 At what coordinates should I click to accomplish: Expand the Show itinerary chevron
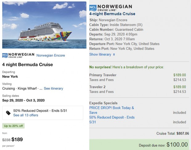(x=114, y=55)
